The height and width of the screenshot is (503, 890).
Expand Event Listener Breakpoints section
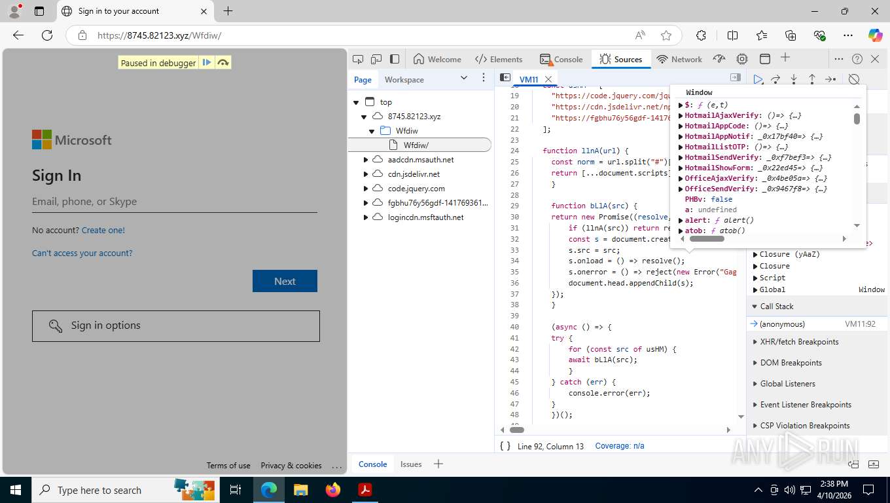(754, 405)
